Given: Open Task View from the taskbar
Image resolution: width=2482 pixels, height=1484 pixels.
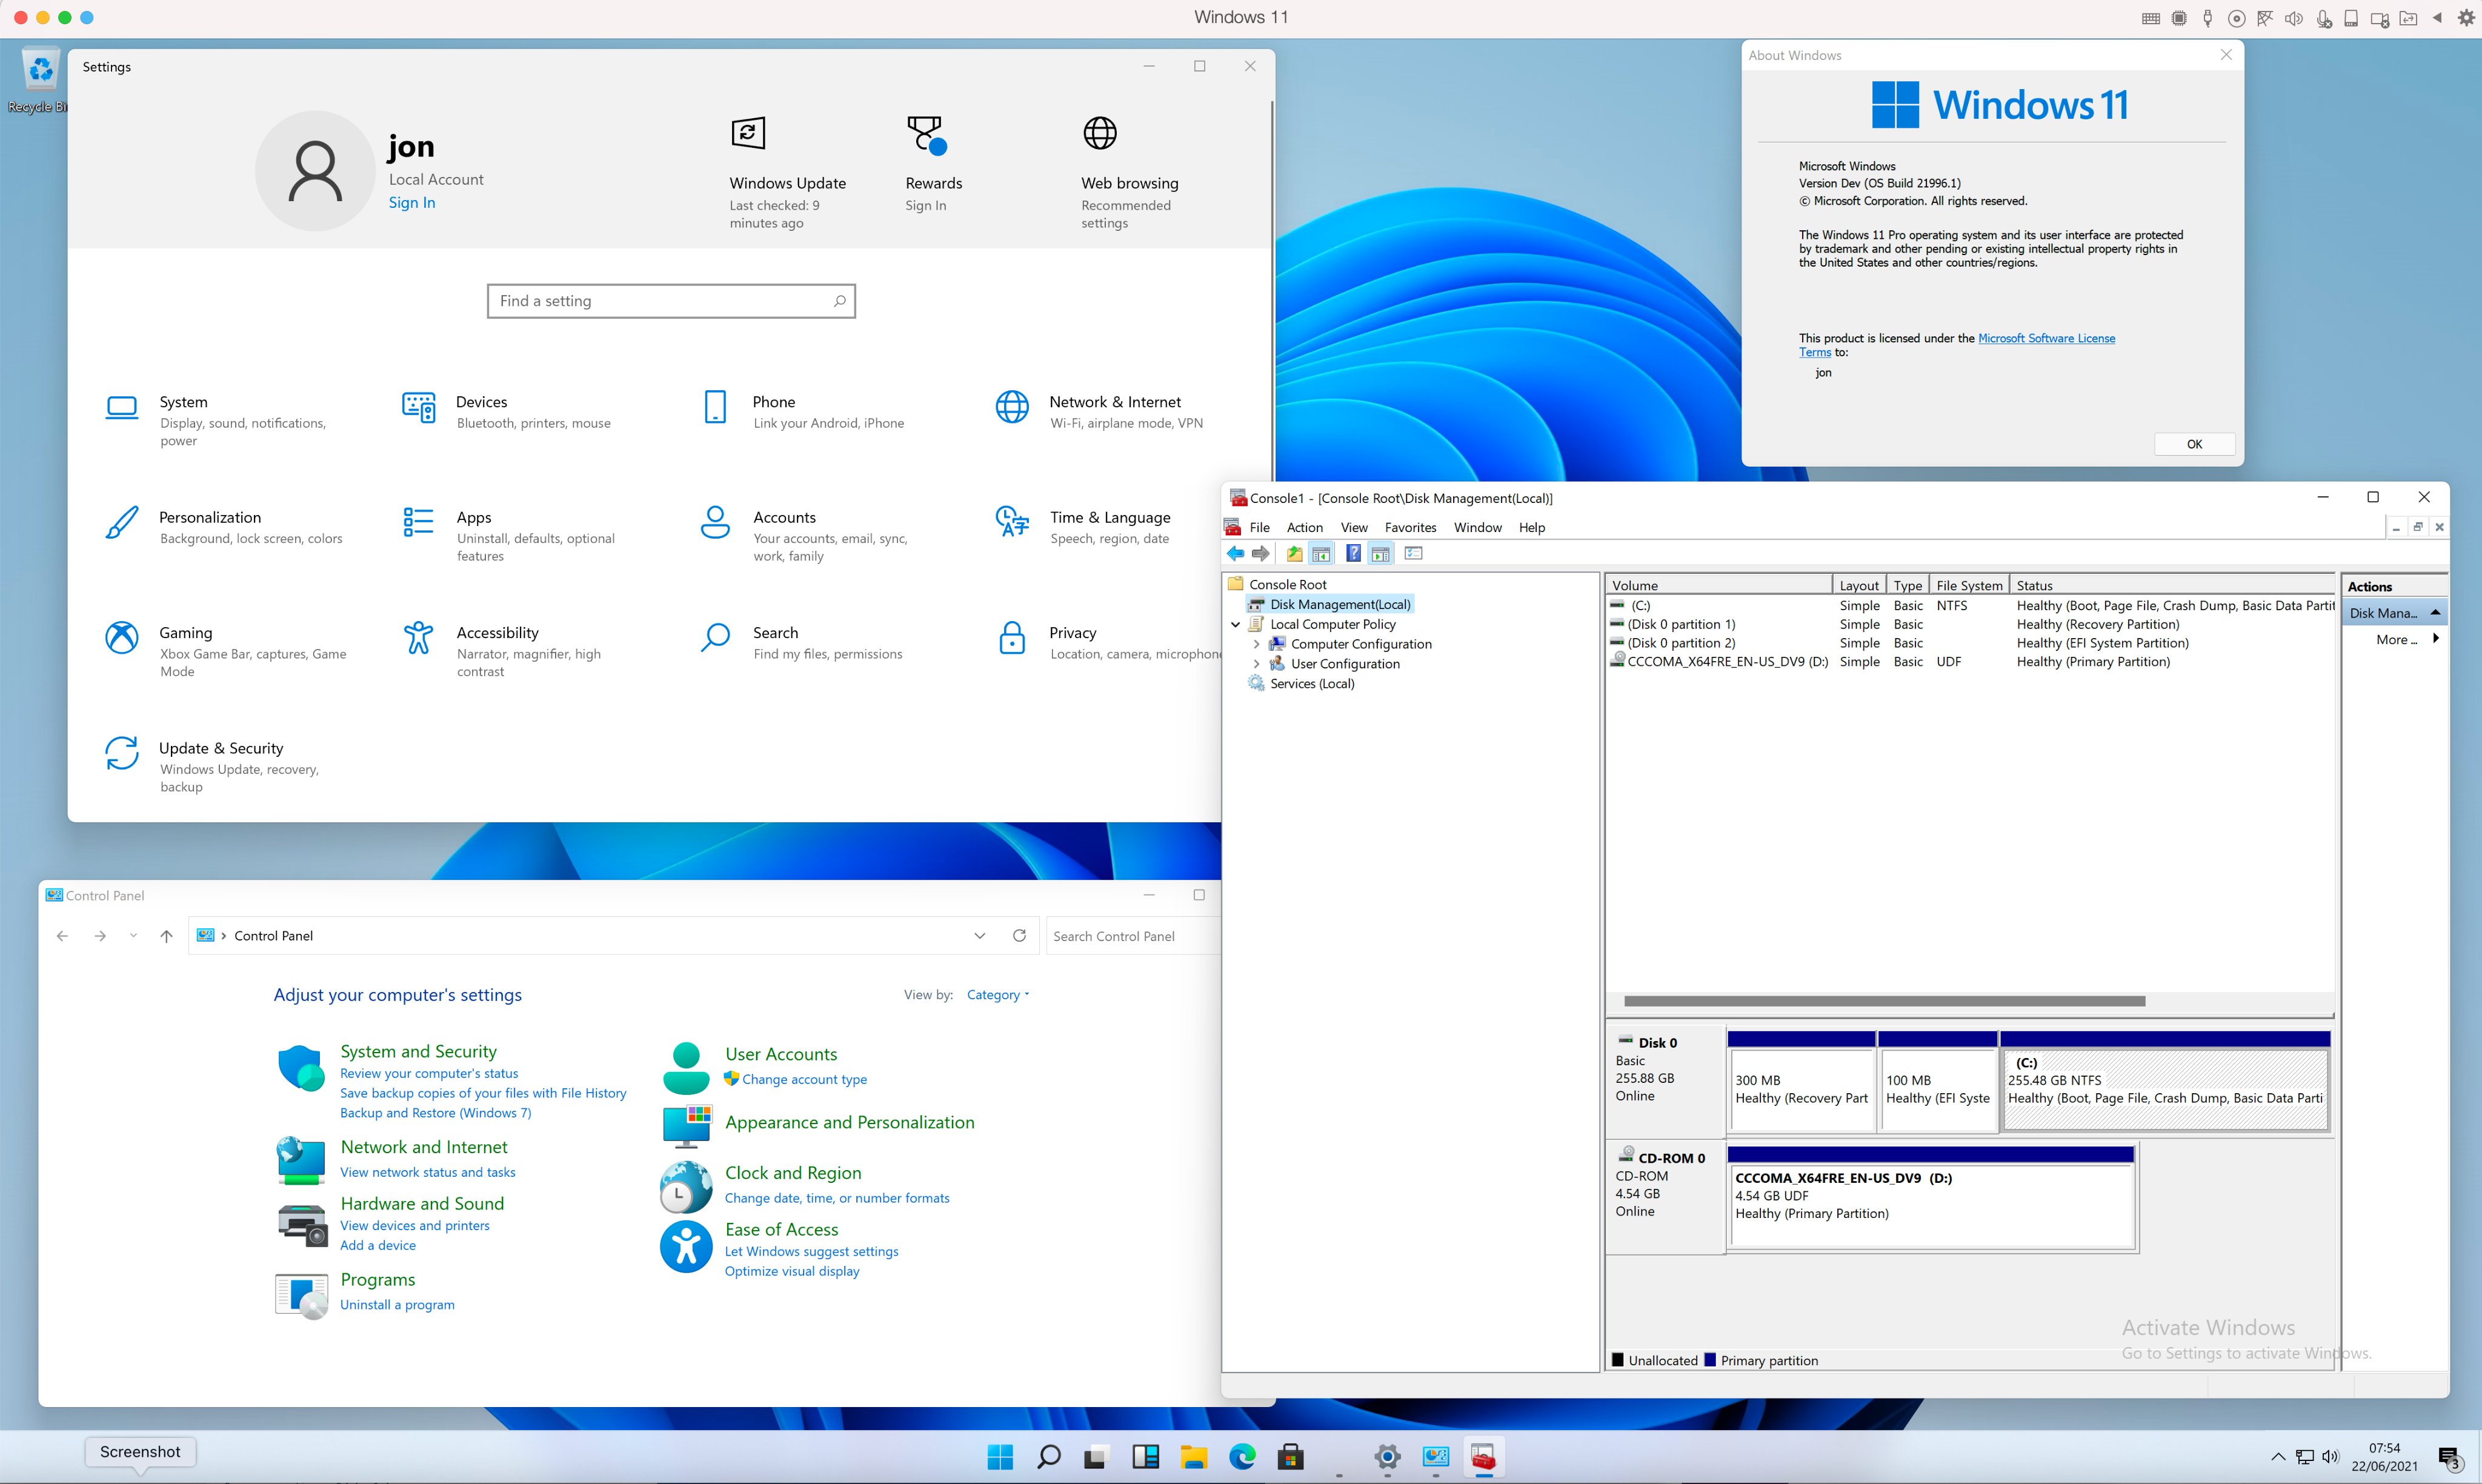Looking at the screenshot, I should [x=1096, y=1457].
